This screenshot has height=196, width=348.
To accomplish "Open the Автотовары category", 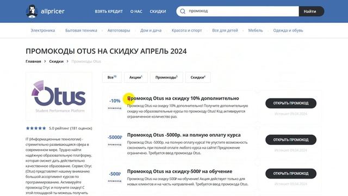I will pos(119,30).
